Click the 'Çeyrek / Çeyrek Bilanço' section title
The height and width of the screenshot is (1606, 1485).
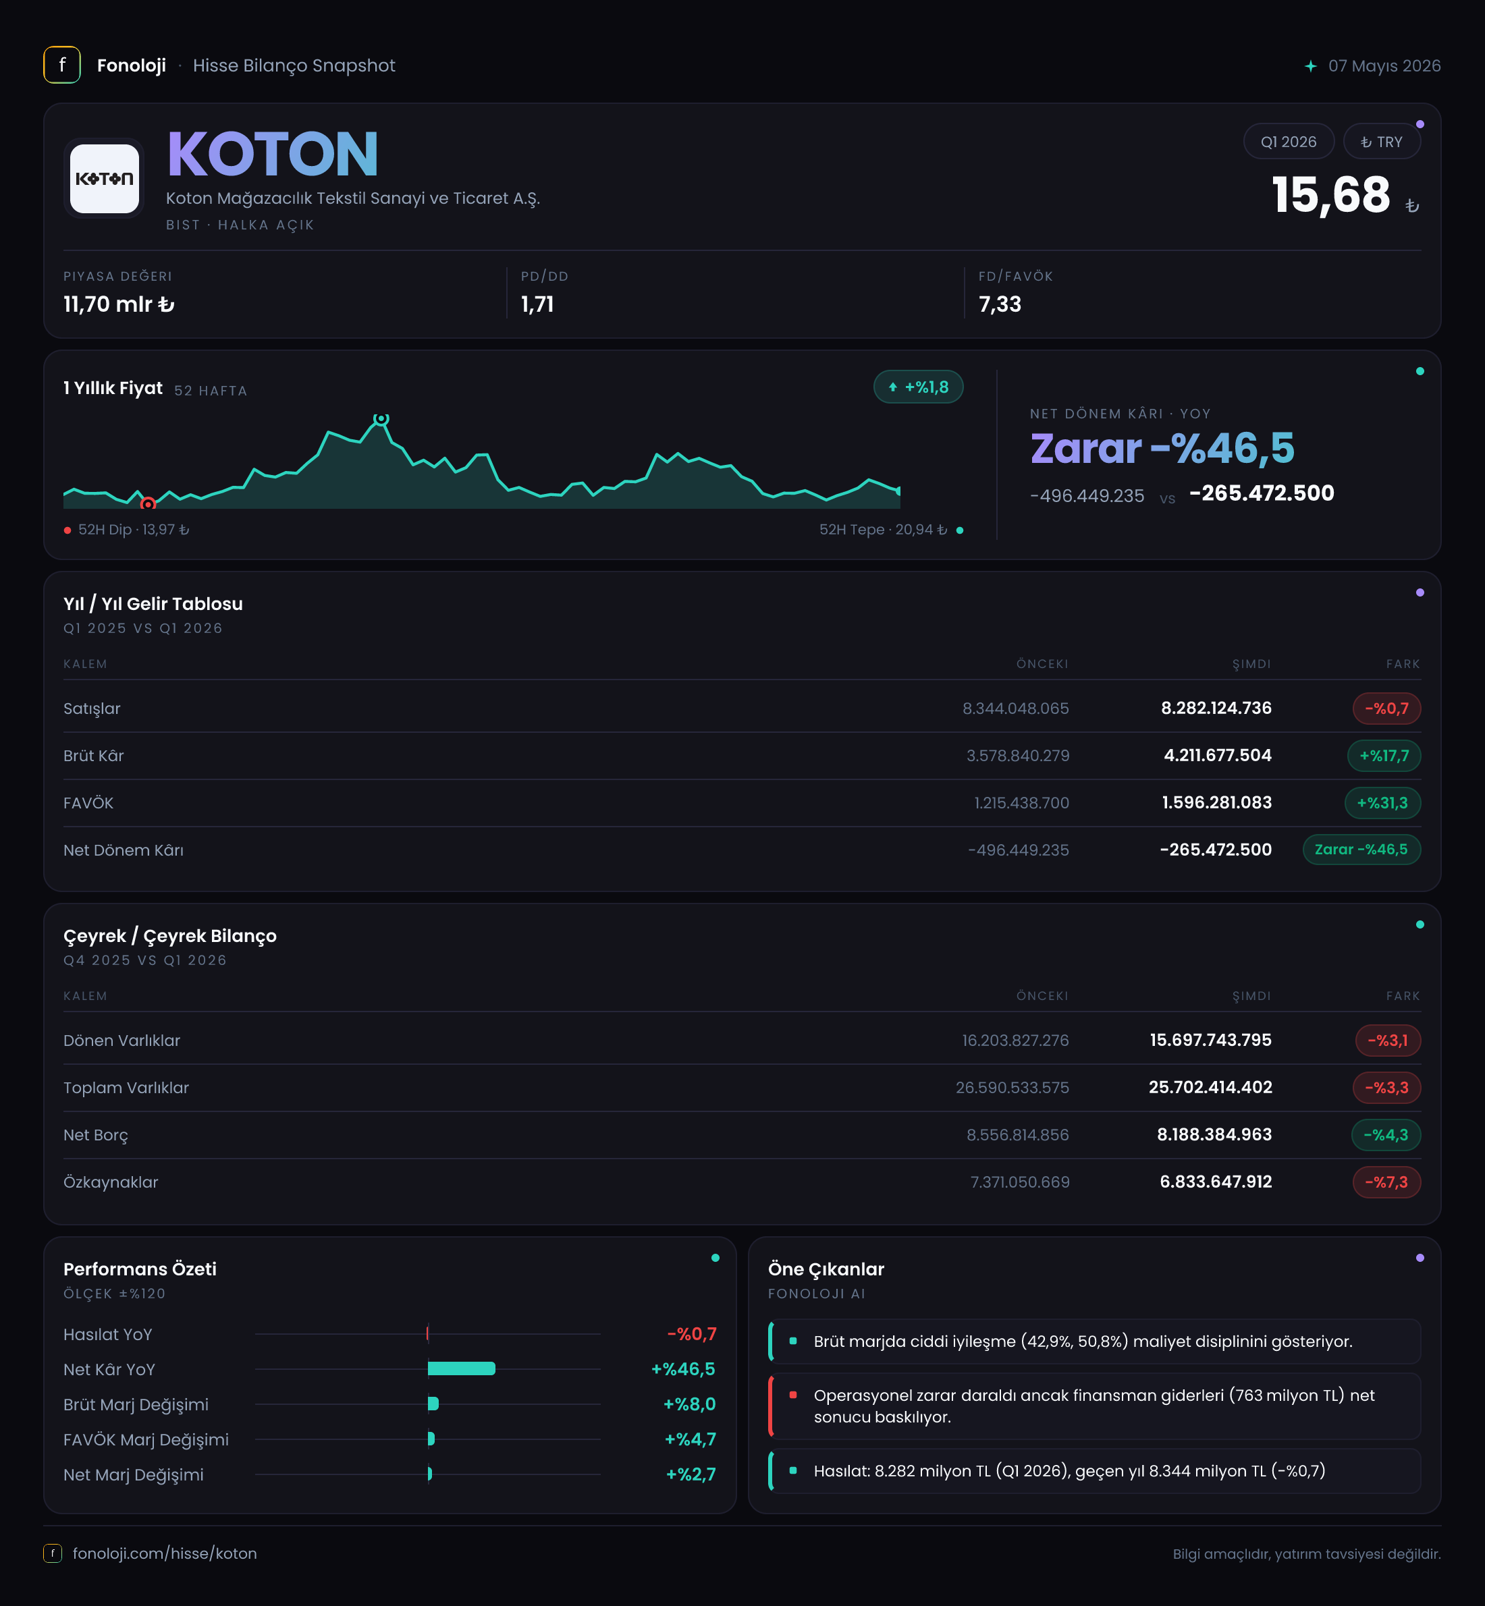pyautogui.click(x=170, y=936)
